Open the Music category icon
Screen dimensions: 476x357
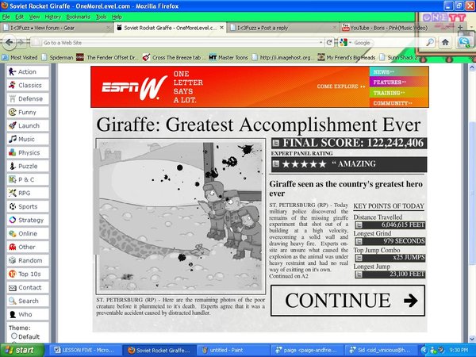click(x=11, y=139)
